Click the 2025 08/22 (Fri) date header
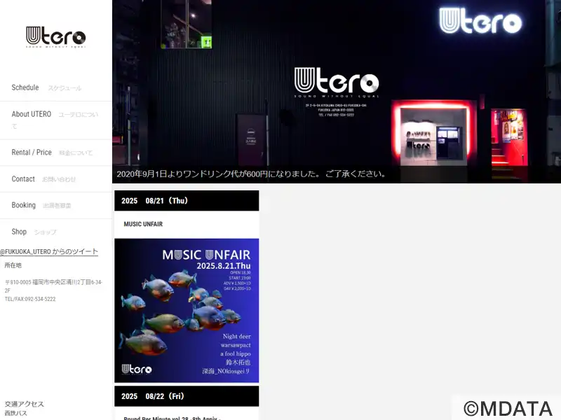Image resolution: width=561 pixels, height=420 pixels. pos(187,396)
